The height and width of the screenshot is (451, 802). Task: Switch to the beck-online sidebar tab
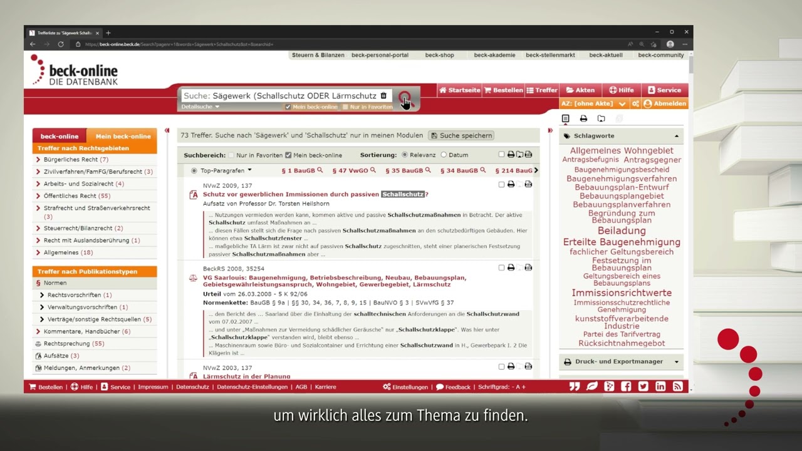[60, 136]
